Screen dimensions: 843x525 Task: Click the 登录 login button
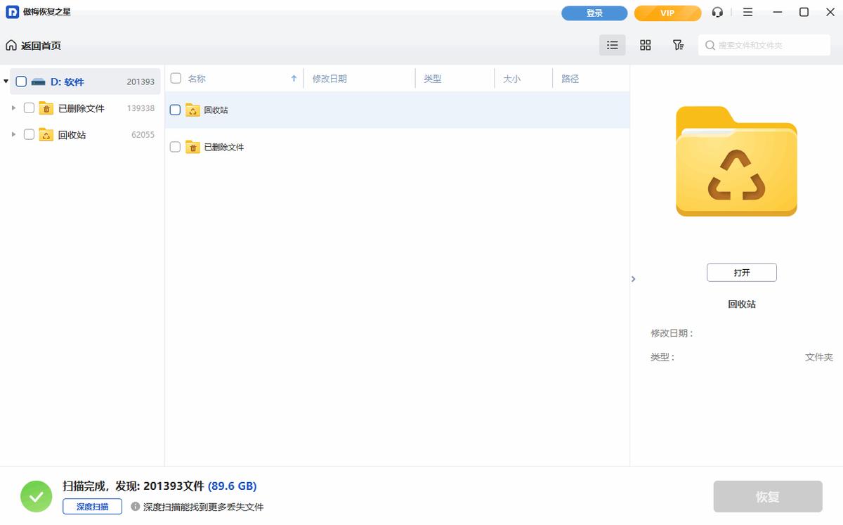click(594, 13)
